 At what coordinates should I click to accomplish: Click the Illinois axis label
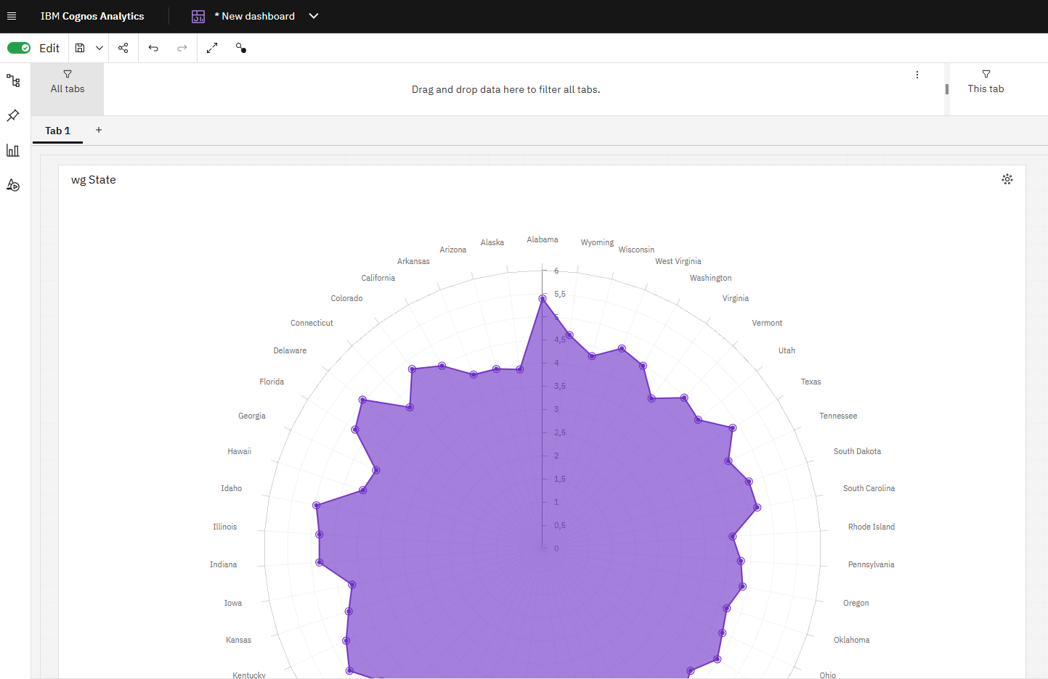click(225, 527)
